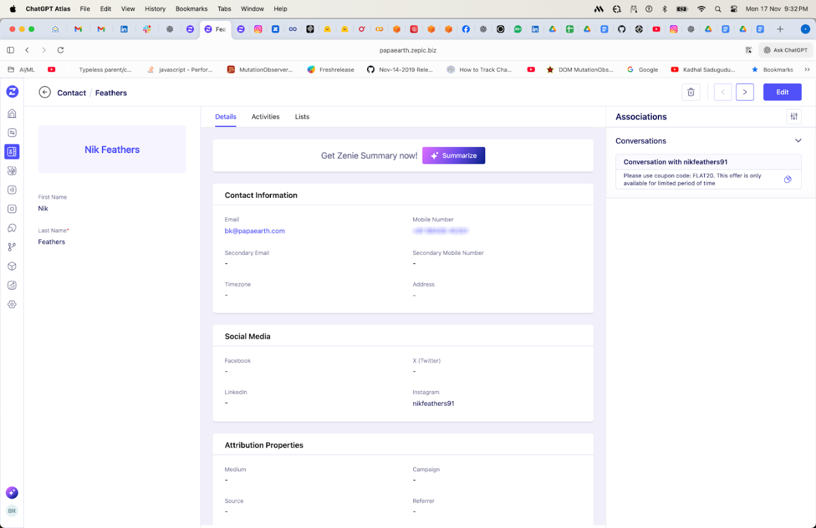Select the contacts icon in left sidebar
The height and width of the screenshot is (528, 816).
coord(12,152)
